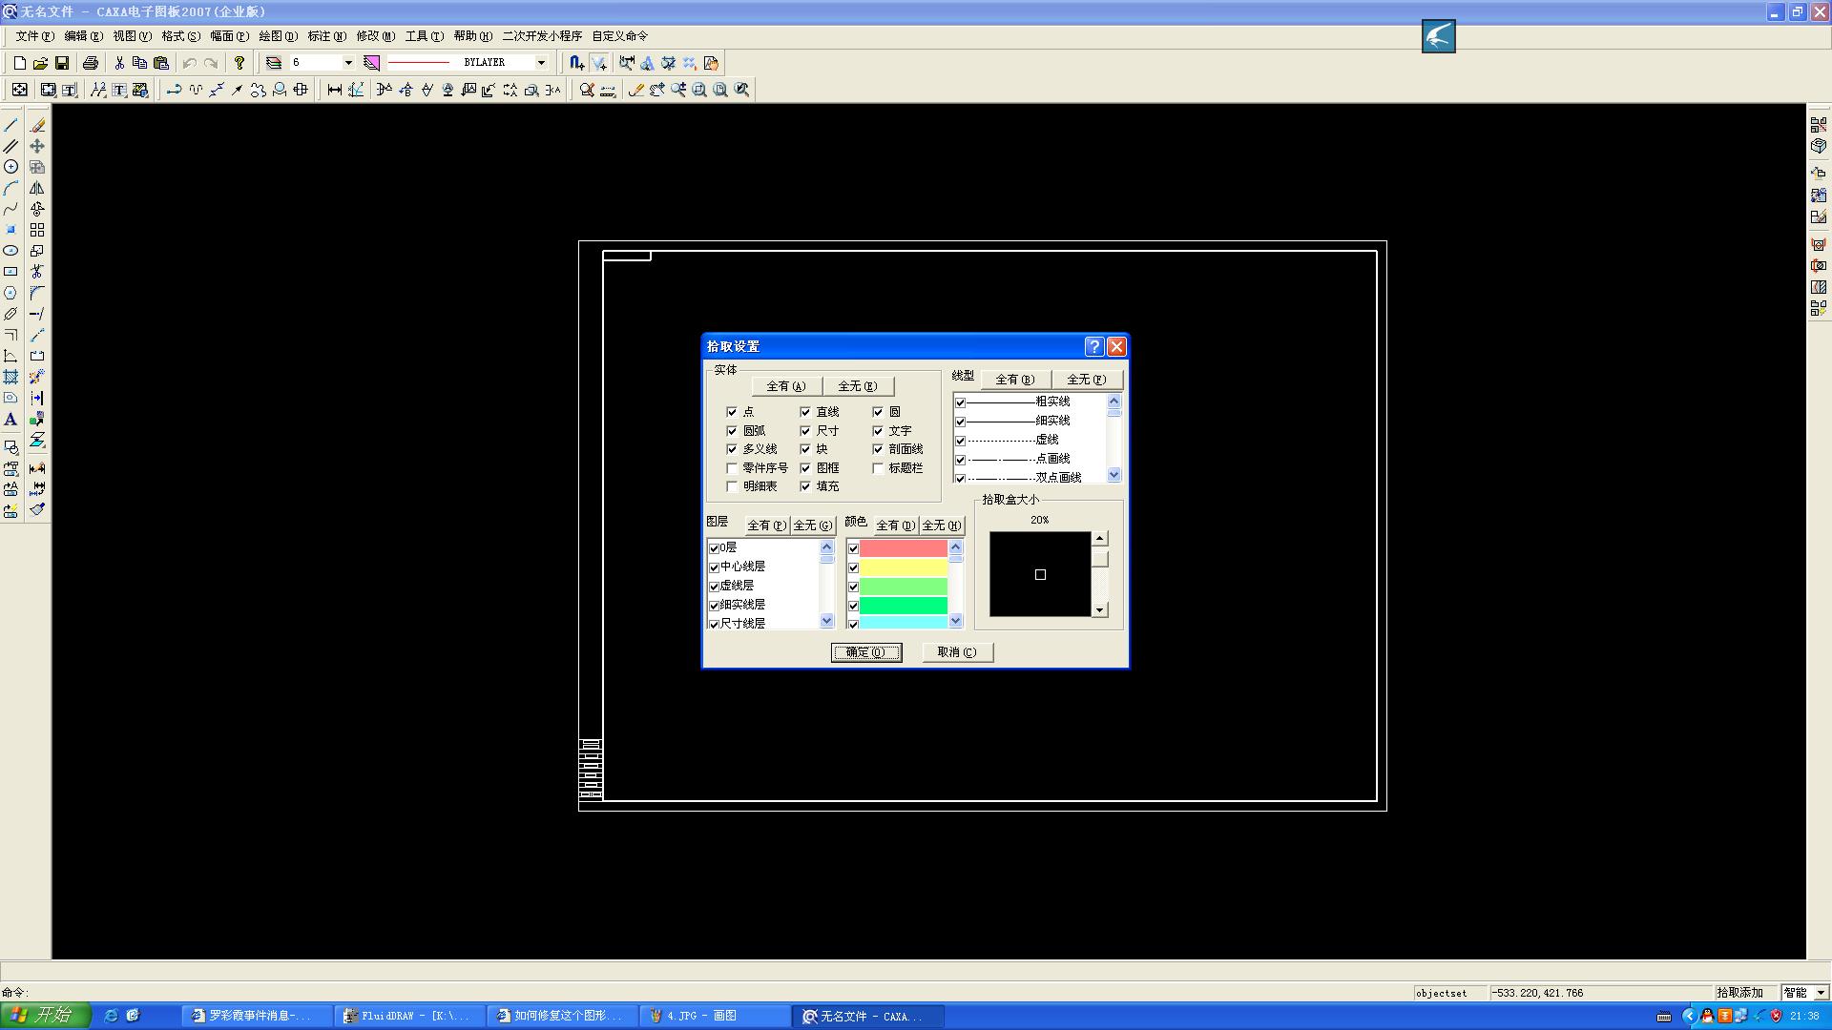Enable the 零件序号 checkbox
Image resolution: width=1832 pixels, height=1030 pixels.
pyautogui.click(x=732, y=468)
